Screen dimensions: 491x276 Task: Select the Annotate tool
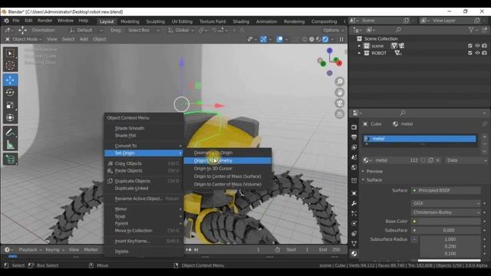tap(10, 133)
